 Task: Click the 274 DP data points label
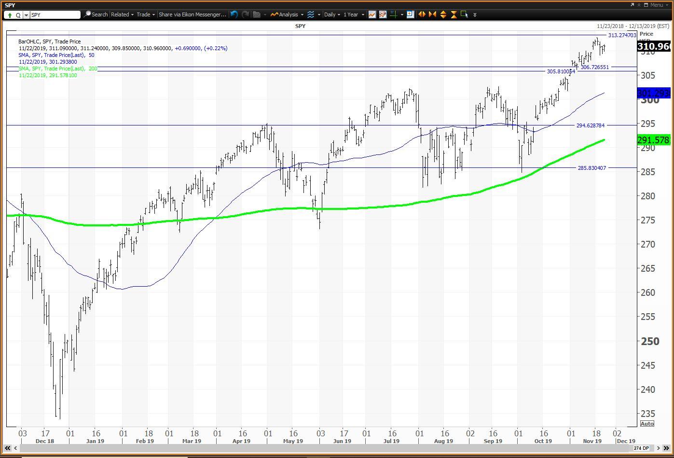640,448
